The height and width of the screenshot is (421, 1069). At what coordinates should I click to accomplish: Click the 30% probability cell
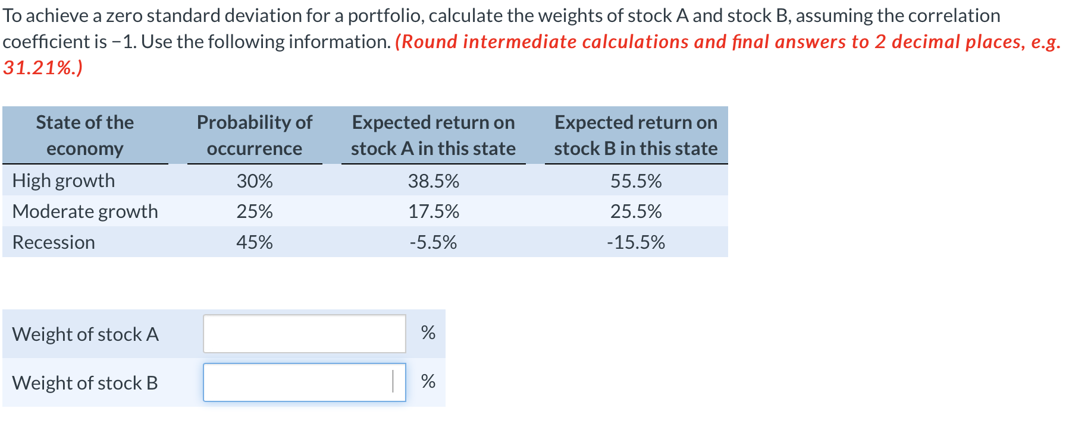254,181
